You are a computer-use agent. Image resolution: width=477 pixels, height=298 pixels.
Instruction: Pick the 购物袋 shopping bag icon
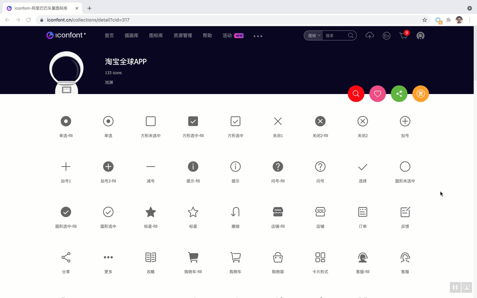click(x=278, y=257)
